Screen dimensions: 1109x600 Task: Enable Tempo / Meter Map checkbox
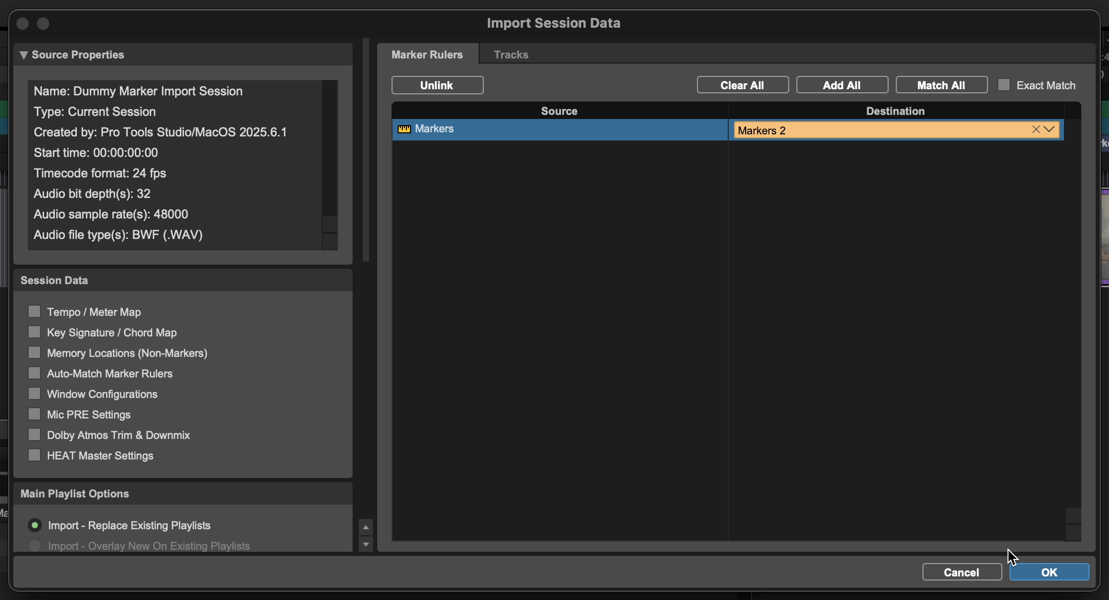34,312
